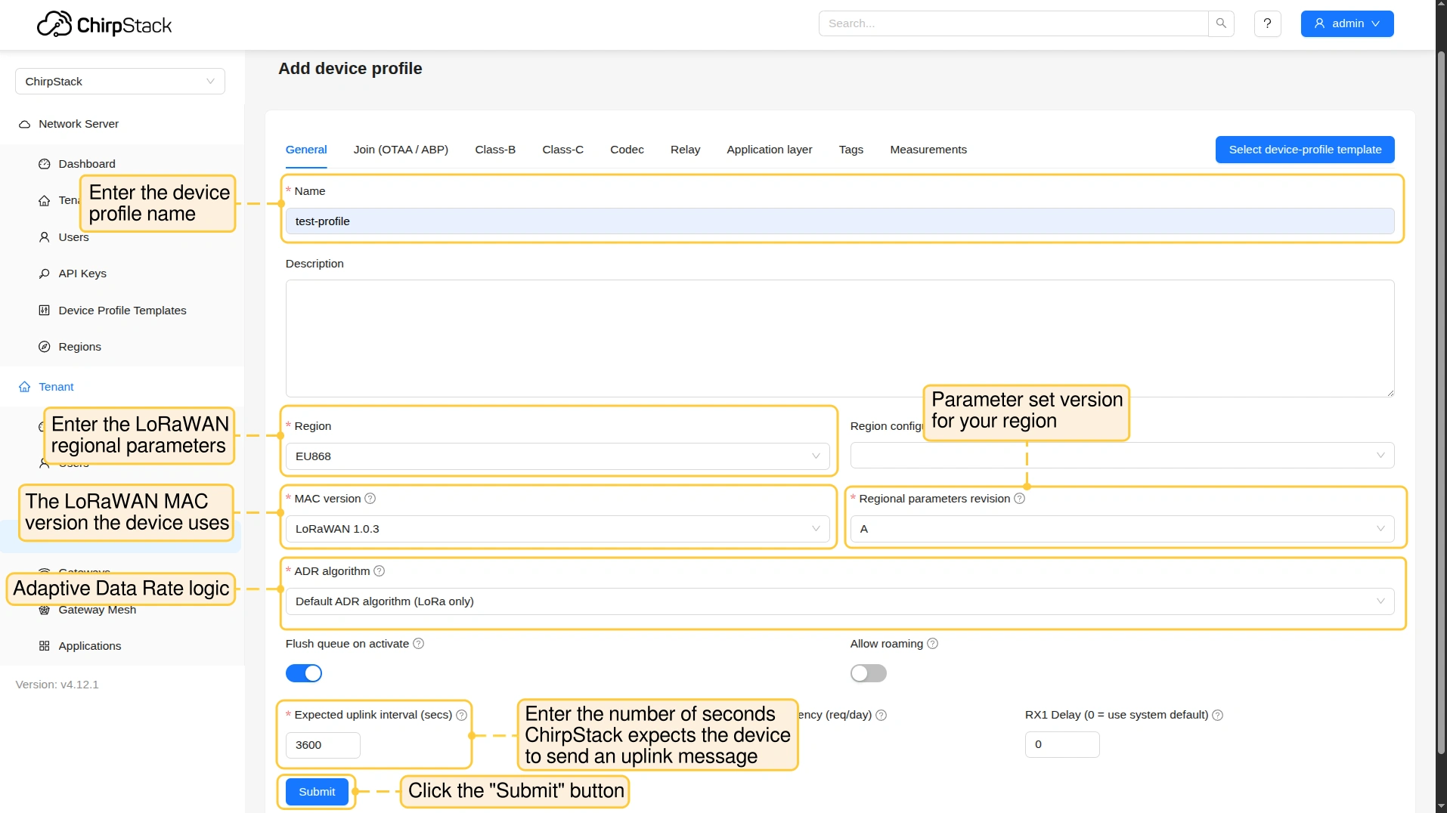This screenshot has width=1447, height=813.
Task: Go to Applications page
Action: (90, 646)
